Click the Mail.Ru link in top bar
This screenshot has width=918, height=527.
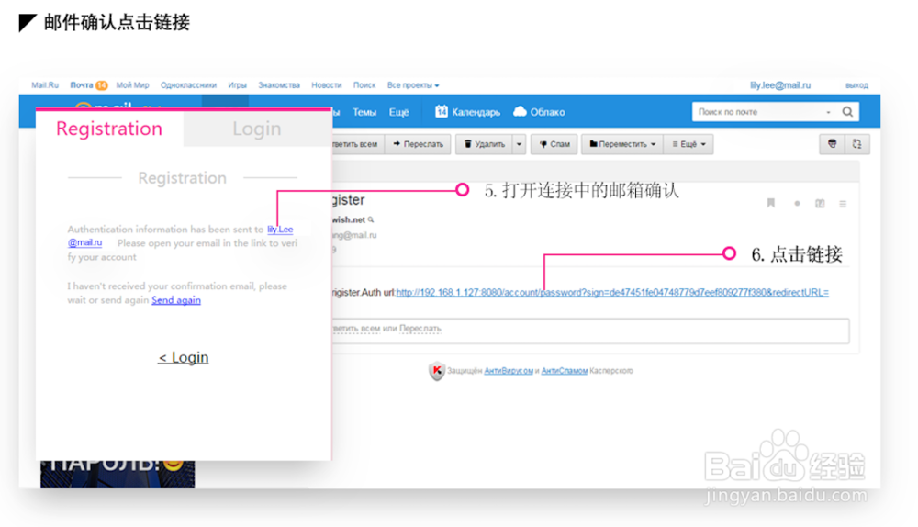(x=45, y=85)
